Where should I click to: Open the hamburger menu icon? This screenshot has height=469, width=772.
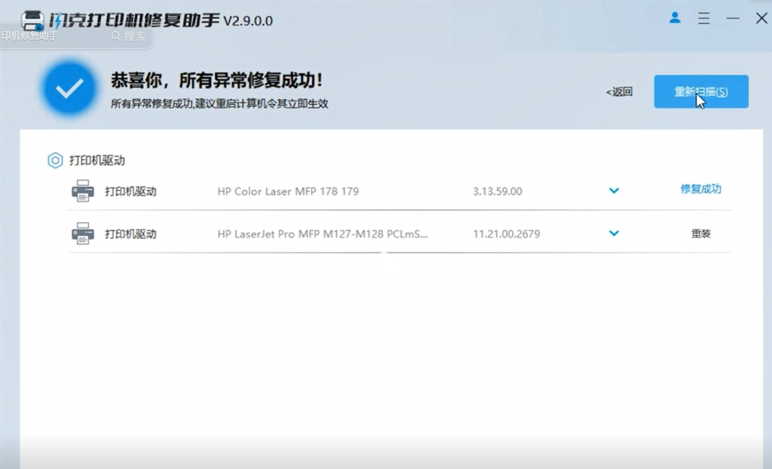coord(703,18)
